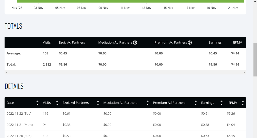This screenshot has width=257, height=138.
Task: Sort details table by EPMV arrows
Action: (x=243, y=103)
